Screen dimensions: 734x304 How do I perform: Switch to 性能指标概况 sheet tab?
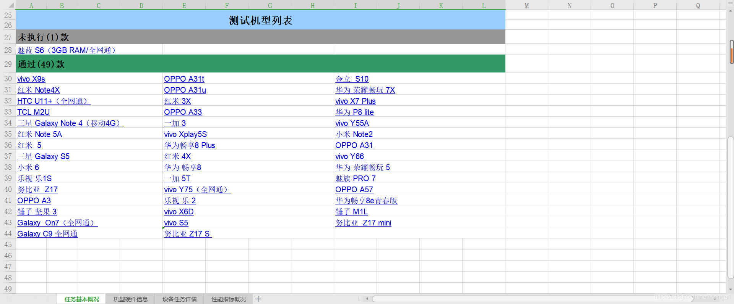(228, 299)
